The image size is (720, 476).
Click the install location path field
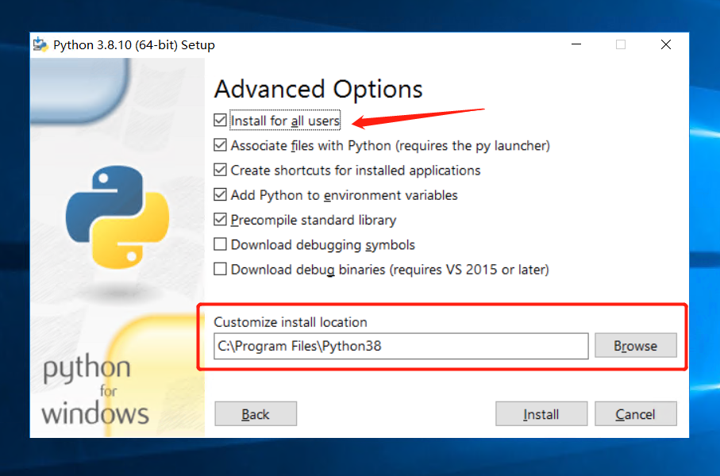pyautogui.click(x=401, y=346)
